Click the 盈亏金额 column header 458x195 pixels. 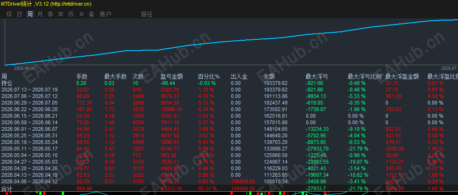click(172, 76)
